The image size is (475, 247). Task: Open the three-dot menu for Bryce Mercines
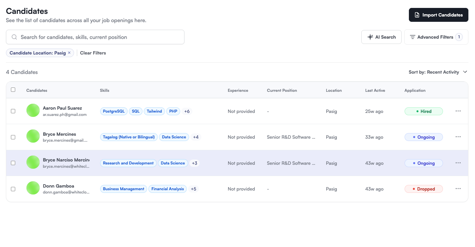coord(458,137)
